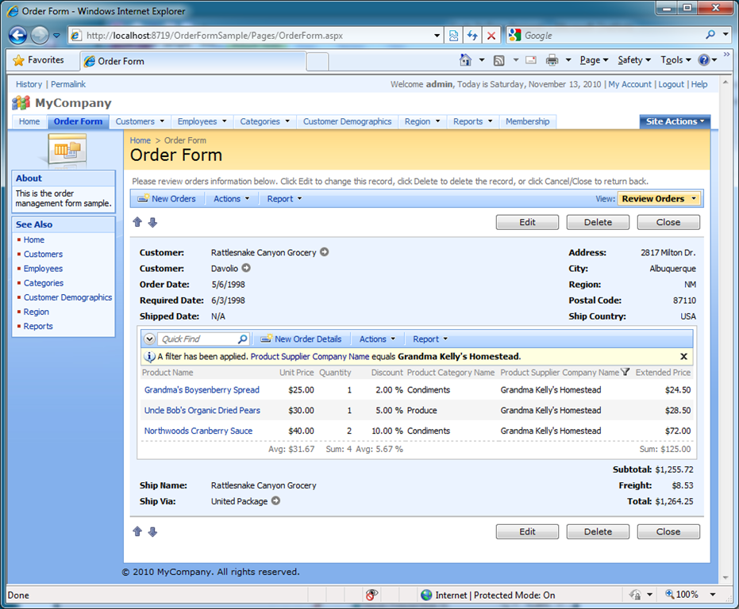
Task: Open Uncle Bob's Organic Dried Pears link
Action: 202,410
